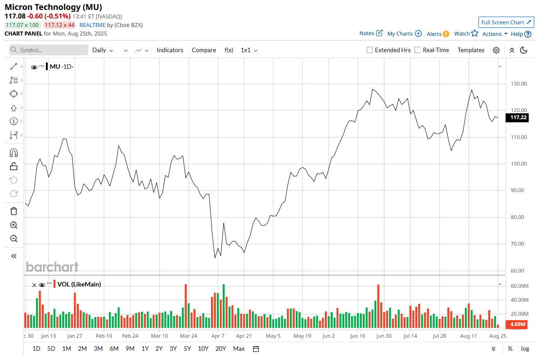Switch to percent scale
Image resolution: width=541 pixels, height=362 pixels.
(510, 349)
